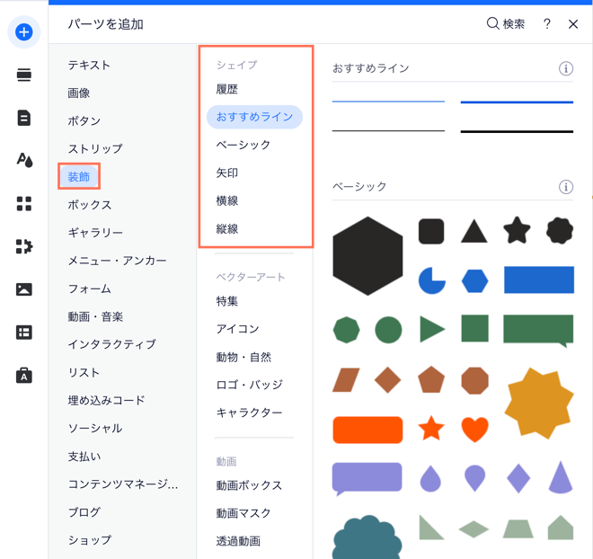Viewport: 593px width, 559px height.
Task: Select the 動物・自然 subcategory
Action: (243, 357)
